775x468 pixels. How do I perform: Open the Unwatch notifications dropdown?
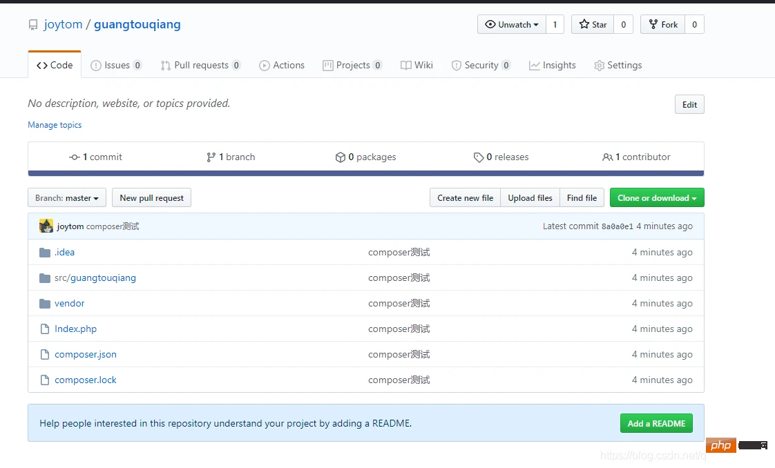click(512, 25)
